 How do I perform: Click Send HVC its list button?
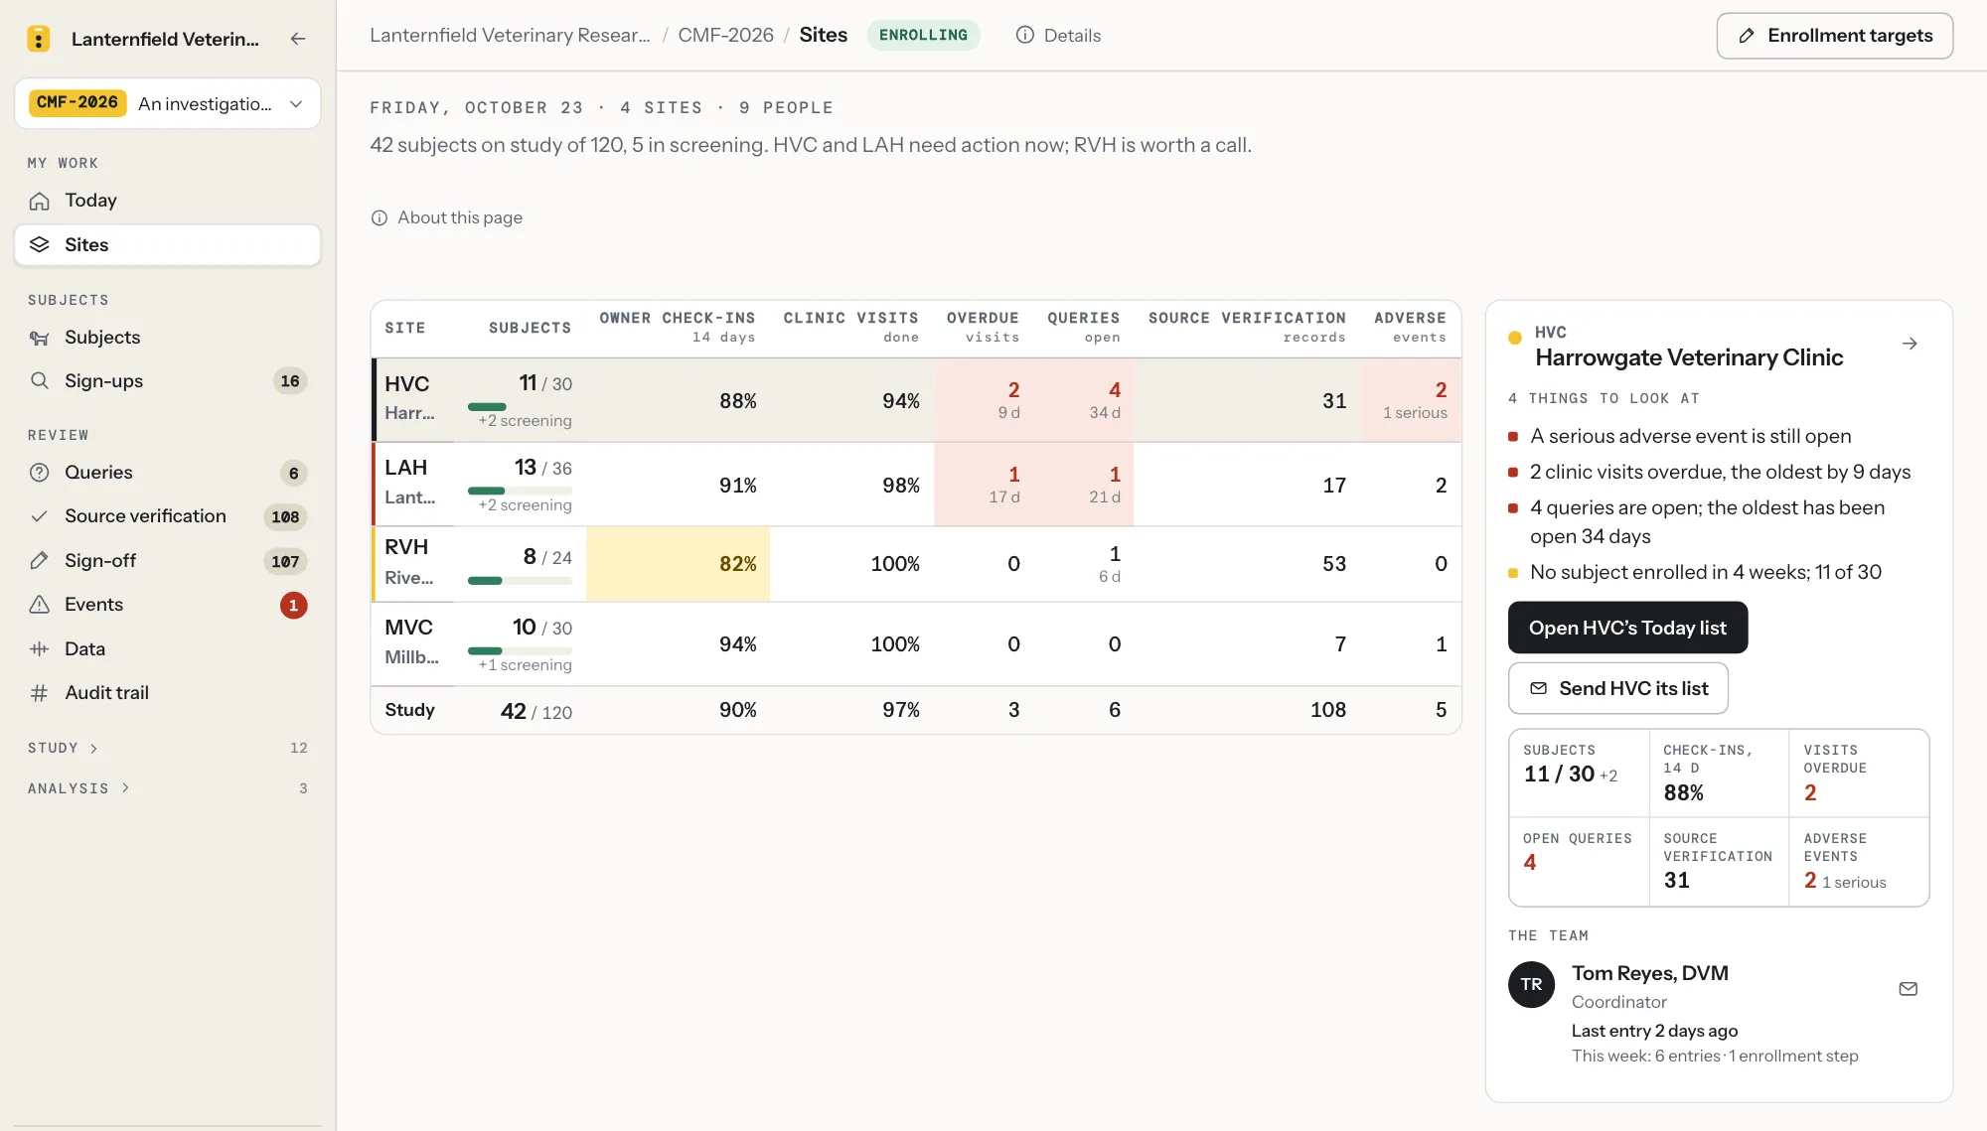tap(1618, 688)
